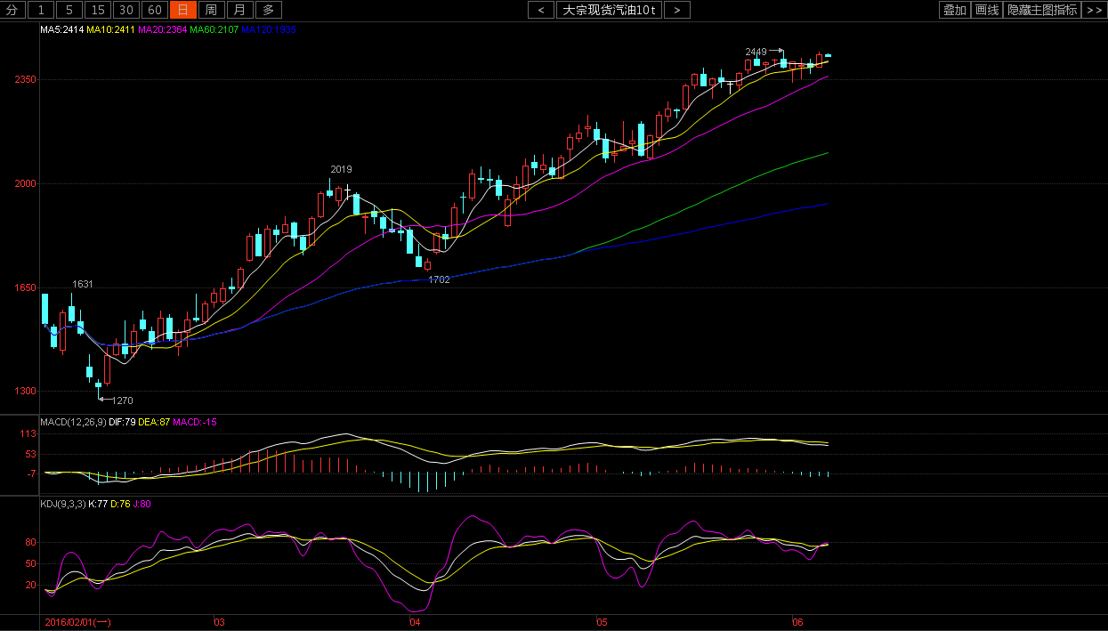The height and width of the screenshot is (631, 1108).
Task: Click the 03 month marker on time axis
Action: [x=220, y=622]
